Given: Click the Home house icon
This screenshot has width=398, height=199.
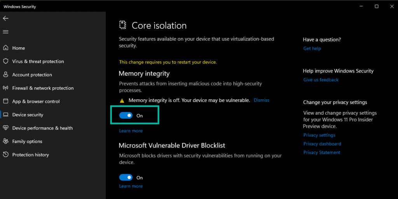Looking at the screenshot, I should coord(5,48).
